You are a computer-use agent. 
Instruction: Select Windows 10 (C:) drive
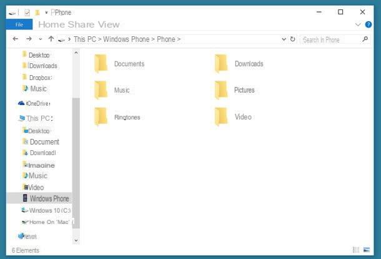coord(46,210)
